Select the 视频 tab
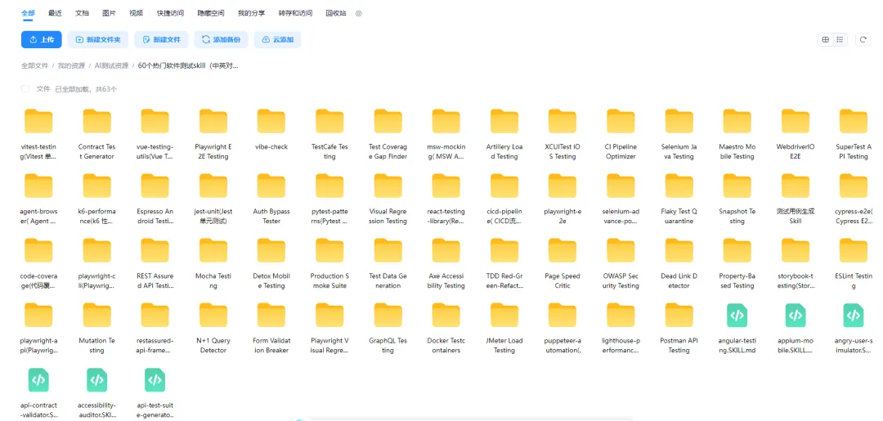 (136, 13)
